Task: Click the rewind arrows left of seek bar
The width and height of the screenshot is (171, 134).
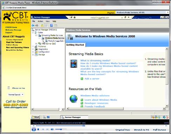Action: point(34,126)
